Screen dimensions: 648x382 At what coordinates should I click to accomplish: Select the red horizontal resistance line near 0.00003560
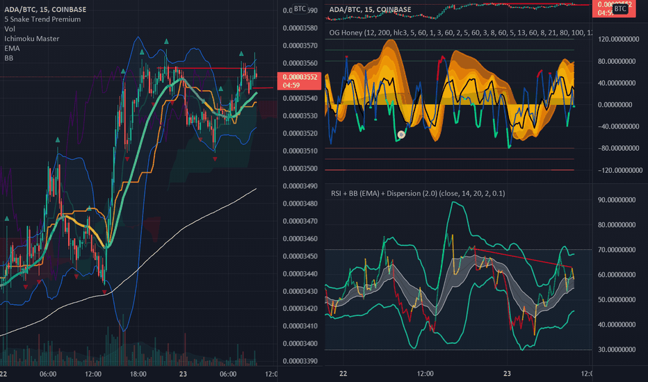(206, 68)
